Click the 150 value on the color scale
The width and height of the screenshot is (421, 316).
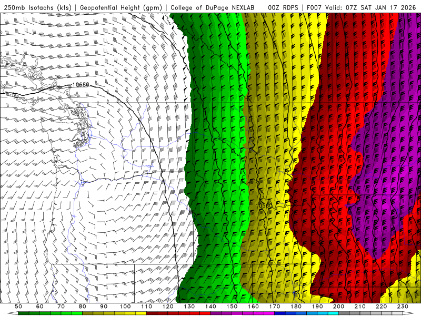click(x=232, y=307)
